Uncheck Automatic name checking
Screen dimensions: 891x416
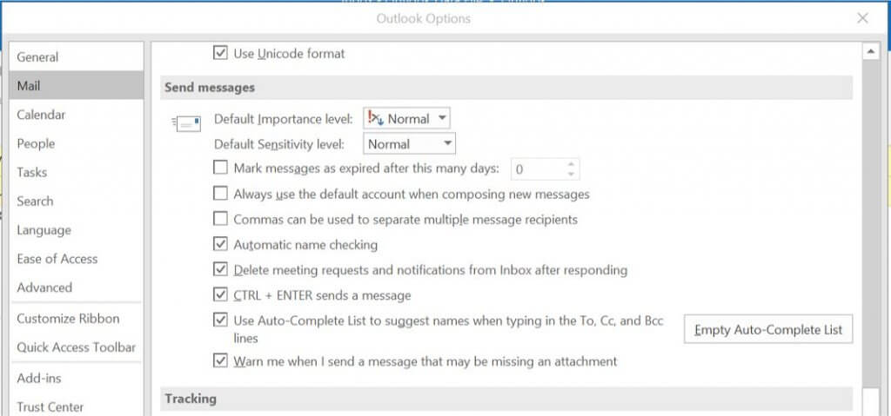220,245
